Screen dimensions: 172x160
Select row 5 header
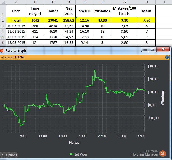3,37
